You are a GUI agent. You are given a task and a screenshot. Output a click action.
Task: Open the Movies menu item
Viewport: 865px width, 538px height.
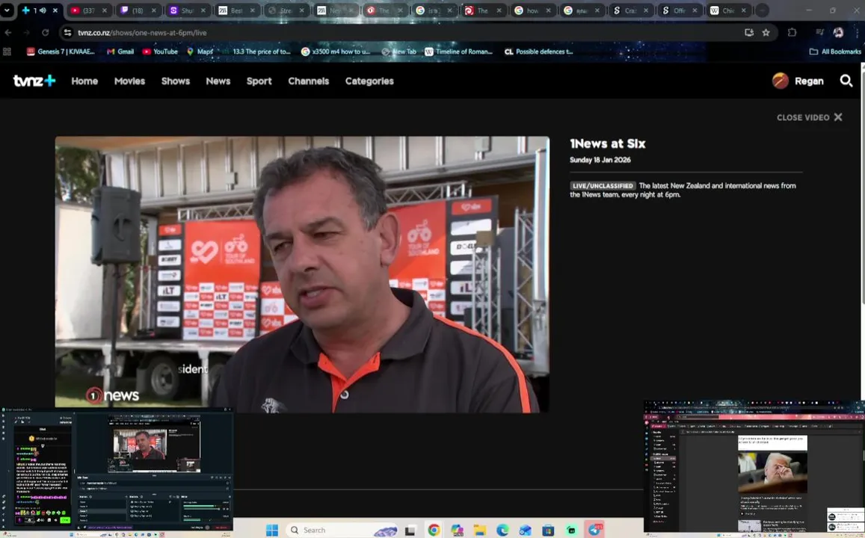pos(129,81)
